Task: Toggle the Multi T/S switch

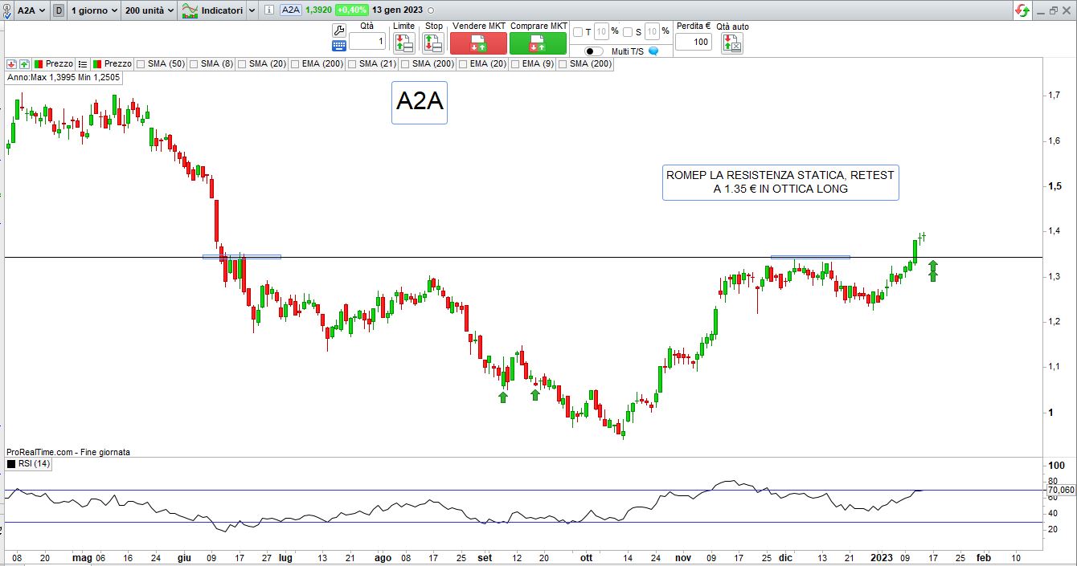Action: (594, 51)
